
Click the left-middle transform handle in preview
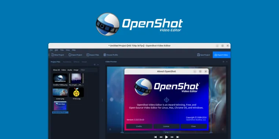point(122,100)
